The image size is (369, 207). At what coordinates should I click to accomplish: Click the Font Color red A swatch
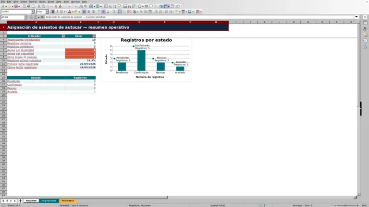pyautogui.click(x=69, y=11)
